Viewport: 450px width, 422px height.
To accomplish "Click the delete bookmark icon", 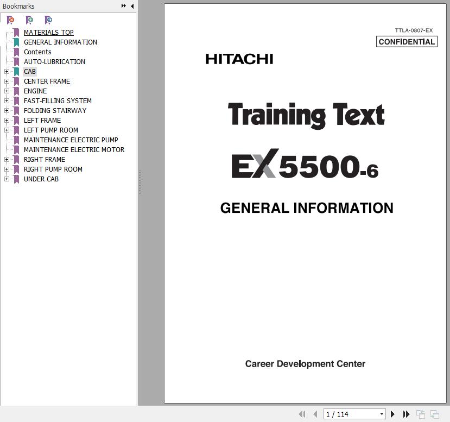I will 10,20.
